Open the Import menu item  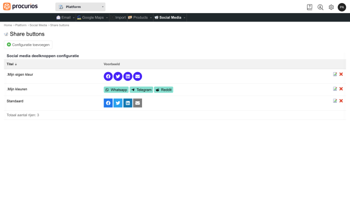[x=118, y=18]
